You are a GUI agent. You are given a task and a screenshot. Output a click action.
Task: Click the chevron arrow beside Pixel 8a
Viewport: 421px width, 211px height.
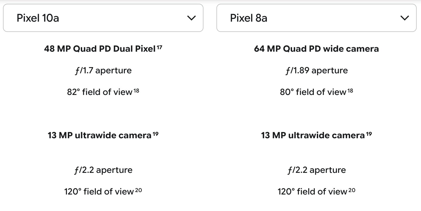pyautogui.click(x=404, y=18)
